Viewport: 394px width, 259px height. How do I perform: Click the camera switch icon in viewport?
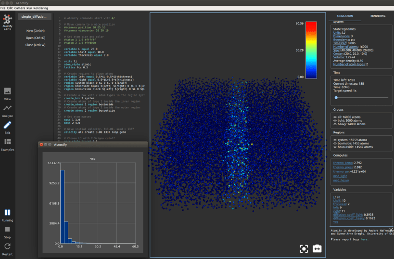coord(318,248)
